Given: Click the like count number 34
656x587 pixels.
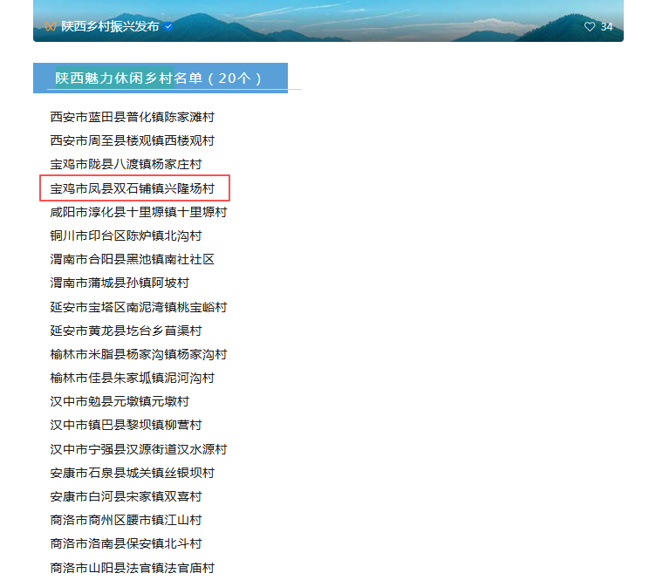Looking at the screenshot, I should tap(606, 27).
